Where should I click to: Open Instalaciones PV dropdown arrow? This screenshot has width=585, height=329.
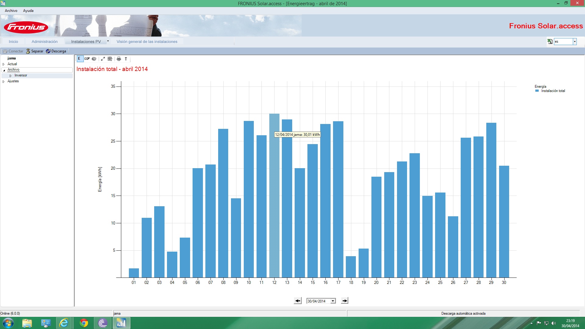pyautogui.click(x=108, y=41)
